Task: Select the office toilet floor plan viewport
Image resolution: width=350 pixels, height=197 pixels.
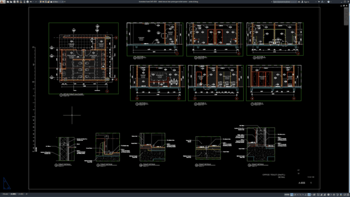Action: (x=84, y=58)
